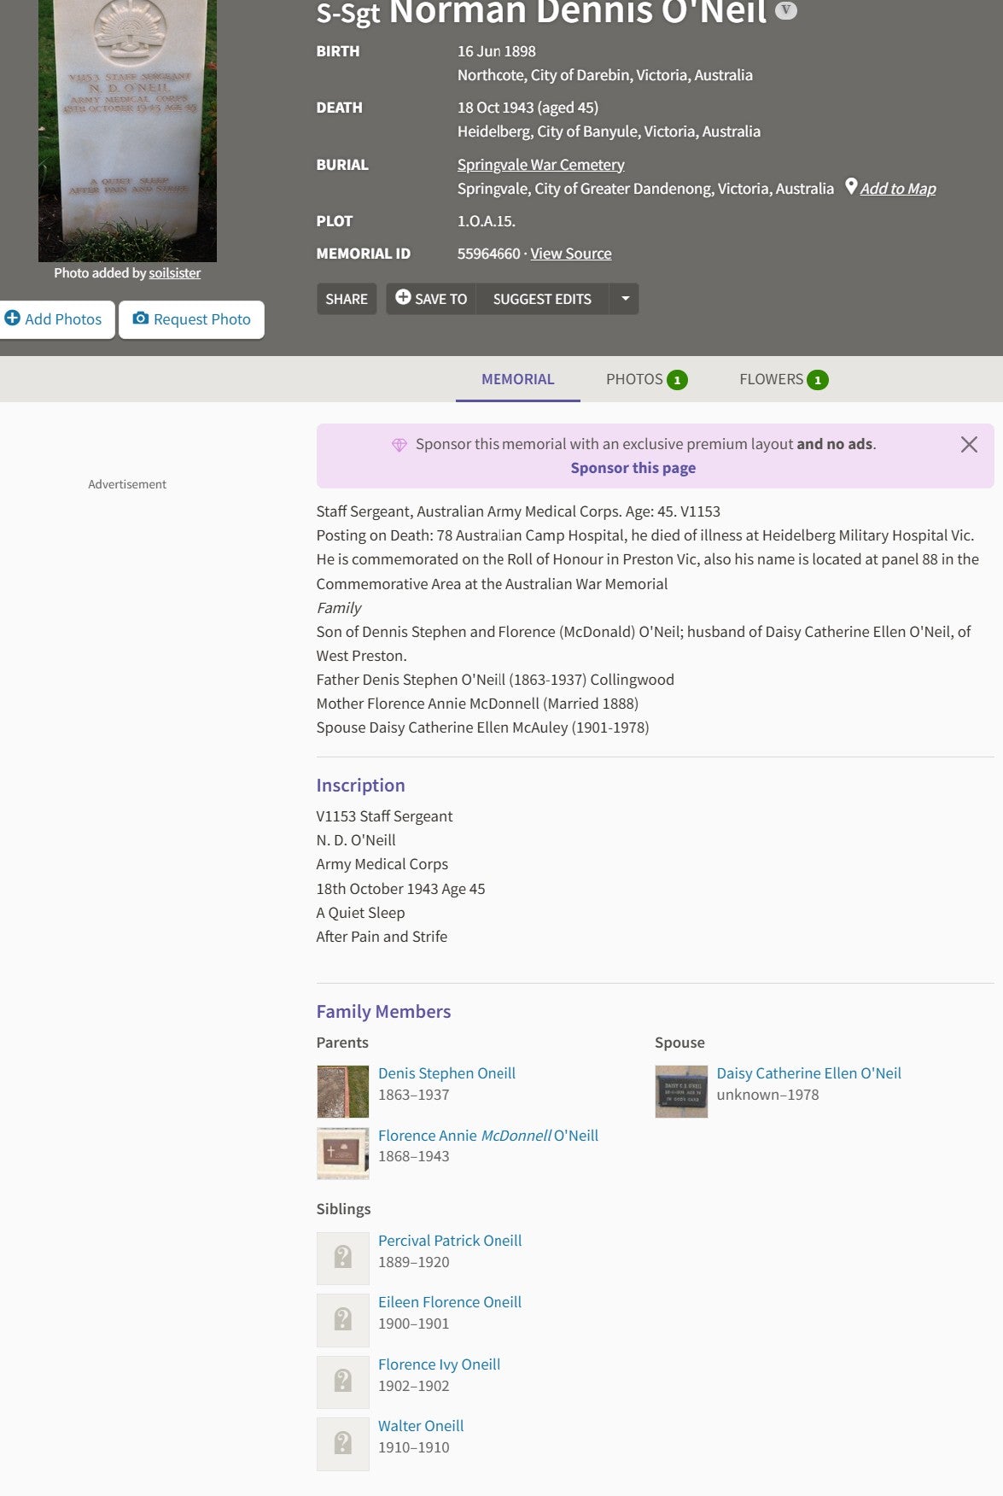1003x1496 pixels.
Task: Click the map pin icon beside Add to Map
Action: pos(850,187)
